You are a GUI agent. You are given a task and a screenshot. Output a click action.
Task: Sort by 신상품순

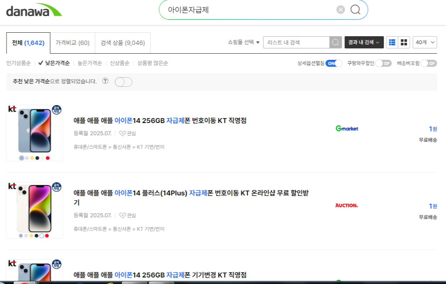pyautogui.click(x=119, y=63)
